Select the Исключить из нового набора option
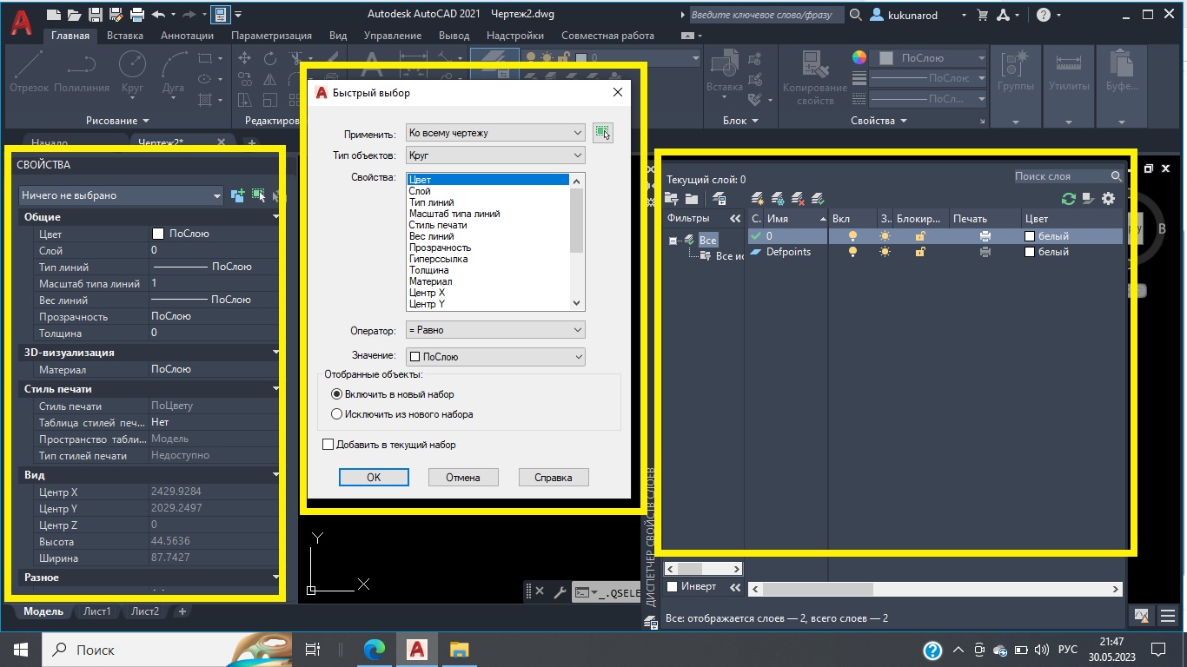The height and width of the screenshot is (667, 1187). click(337, 414)
